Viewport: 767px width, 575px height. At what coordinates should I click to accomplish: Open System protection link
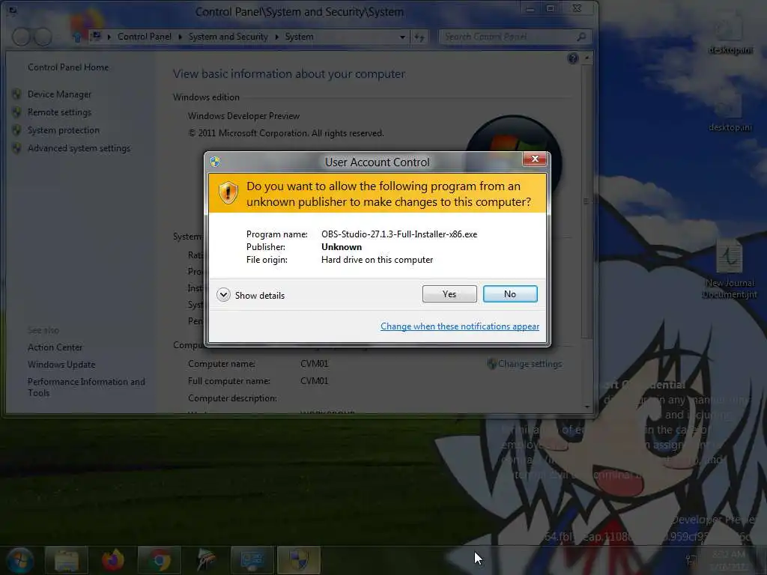[x=63, y=130]
